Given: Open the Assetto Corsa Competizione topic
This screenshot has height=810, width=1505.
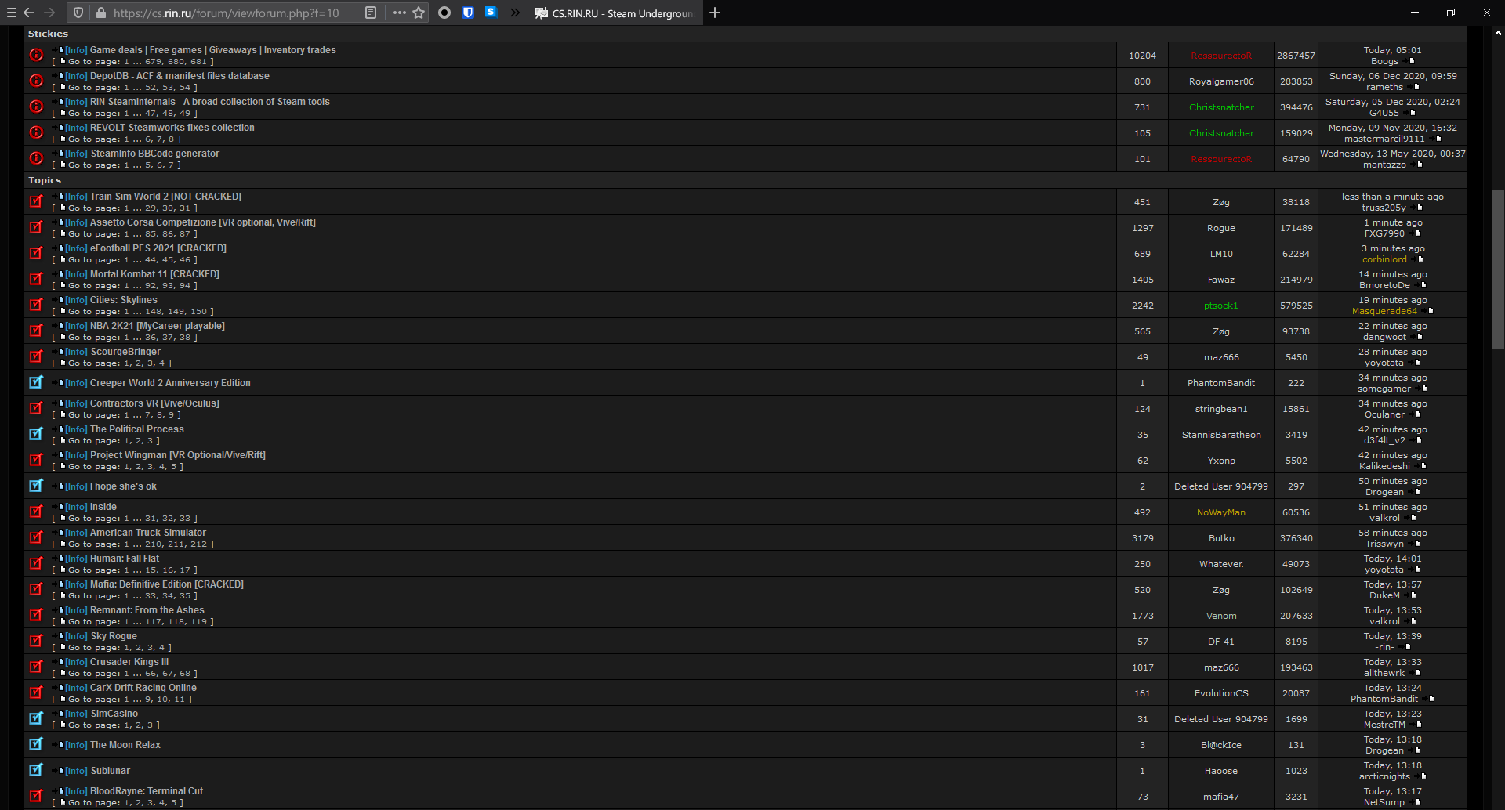Looking at the screenshot, I should pos(202,222).
